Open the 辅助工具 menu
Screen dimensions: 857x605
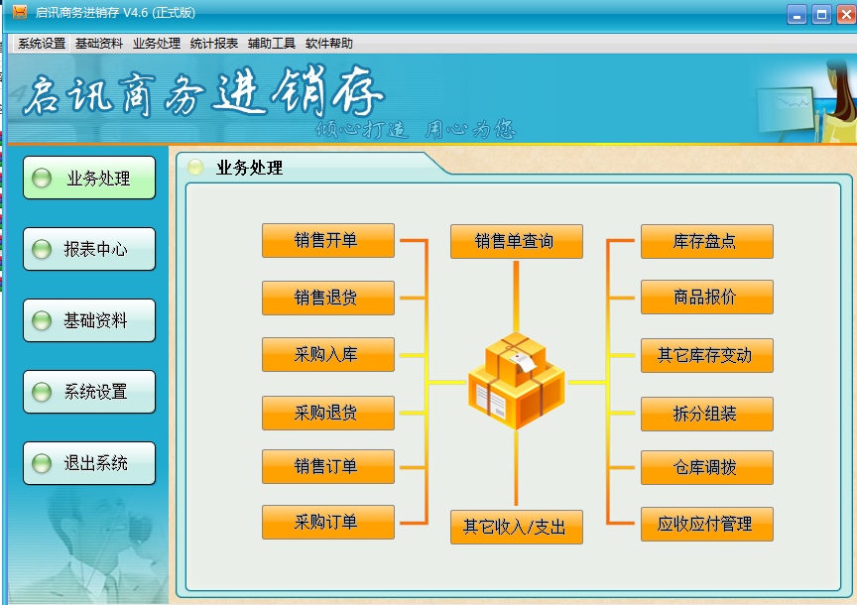(x=272, y=44)
